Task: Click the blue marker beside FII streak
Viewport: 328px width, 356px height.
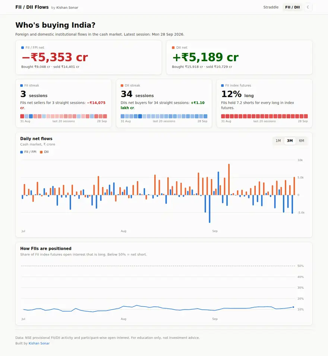Action: pyautogui.click(x=22, y=86)
